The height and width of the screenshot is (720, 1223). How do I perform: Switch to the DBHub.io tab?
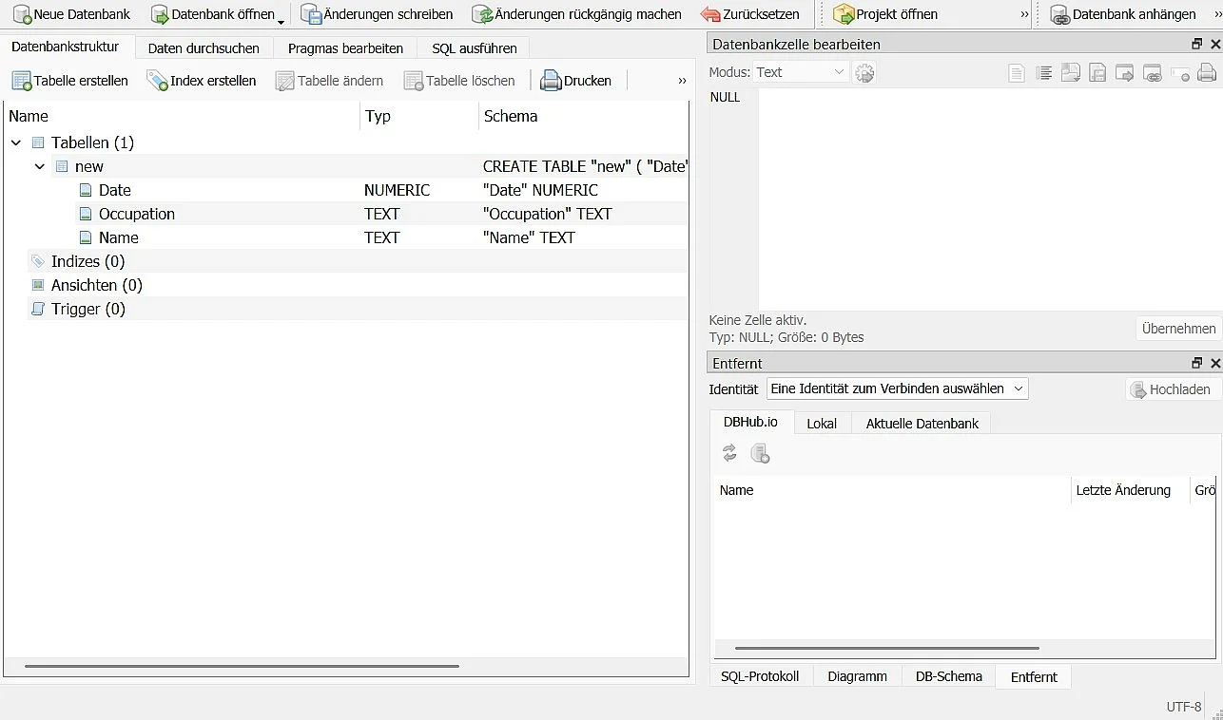[750, 423]
